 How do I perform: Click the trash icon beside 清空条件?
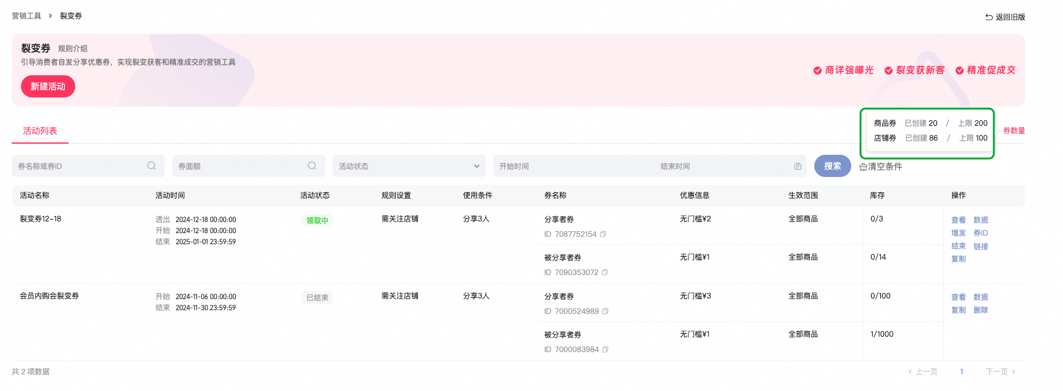pos(863,167)
